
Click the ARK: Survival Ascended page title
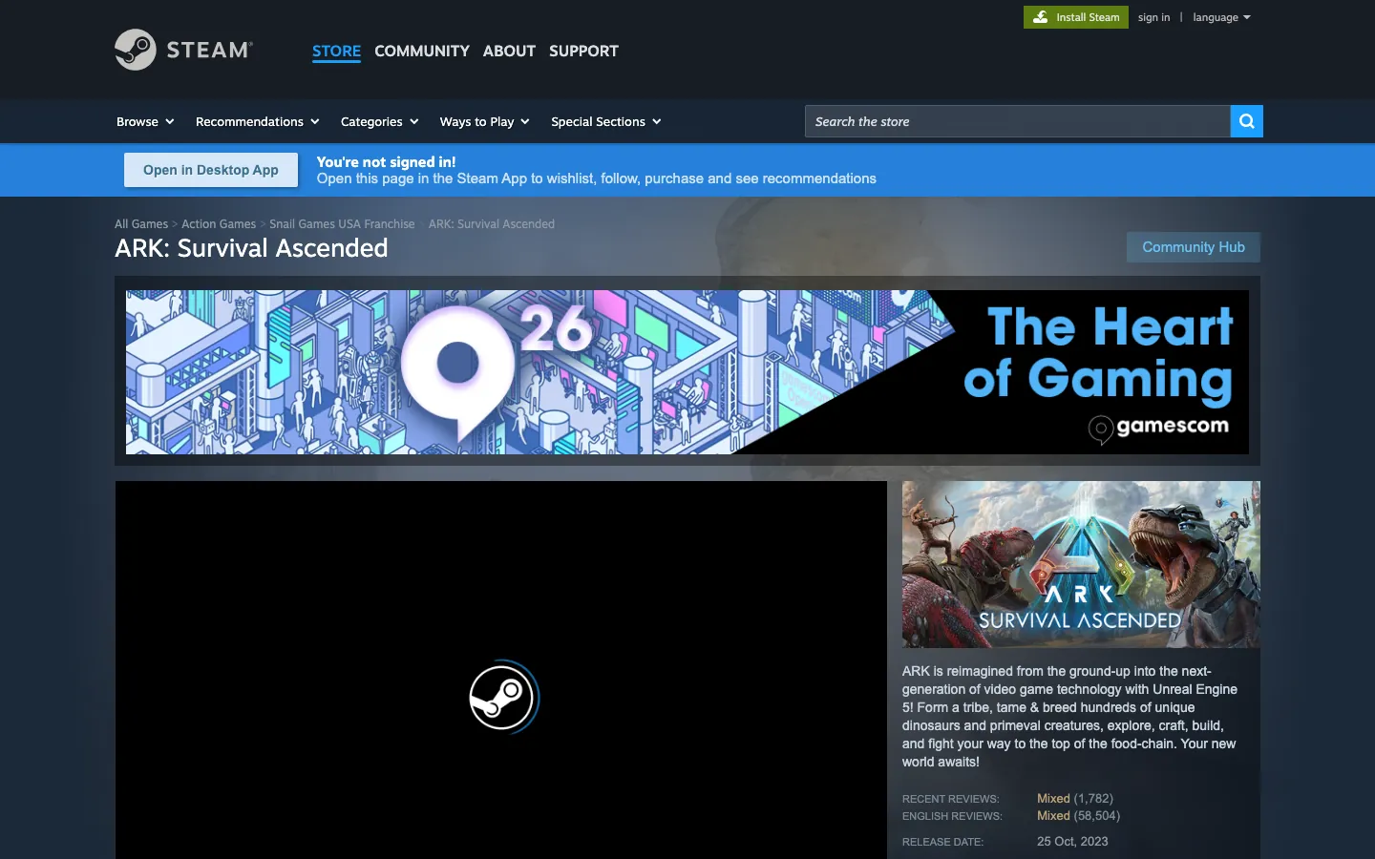[x=251, y=248]
